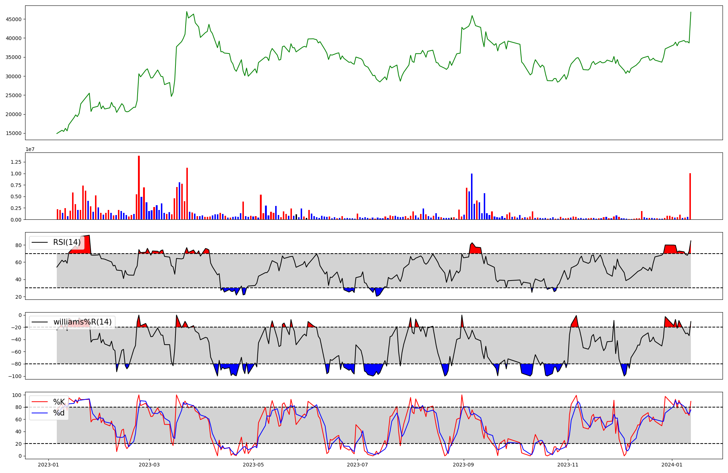Screen dimensions: 728x473
Task: Click the 2023-07 date tick label
Action: coord(357,465)
